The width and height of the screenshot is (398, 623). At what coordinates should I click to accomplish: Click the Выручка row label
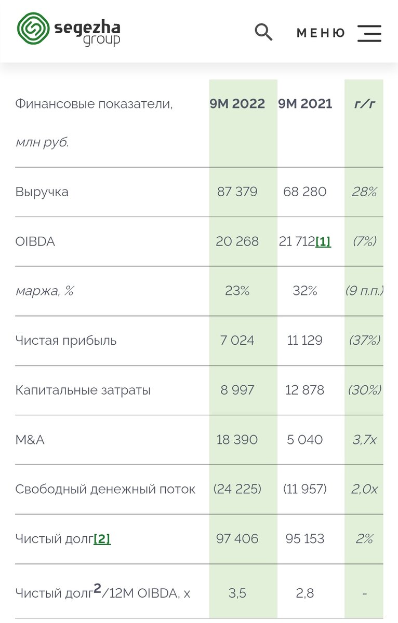42,192
